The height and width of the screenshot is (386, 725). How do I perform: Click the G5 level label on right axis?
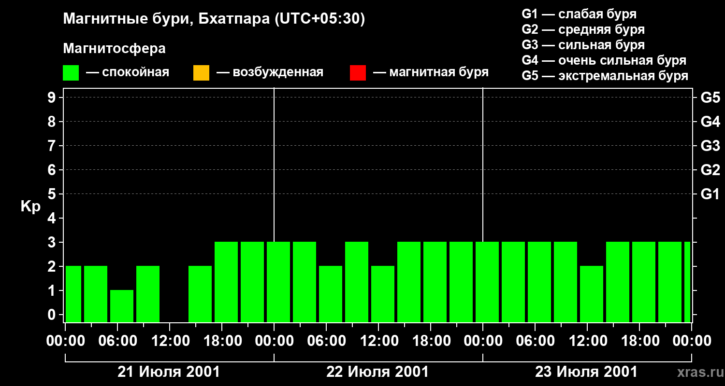(x=710, y=97)
